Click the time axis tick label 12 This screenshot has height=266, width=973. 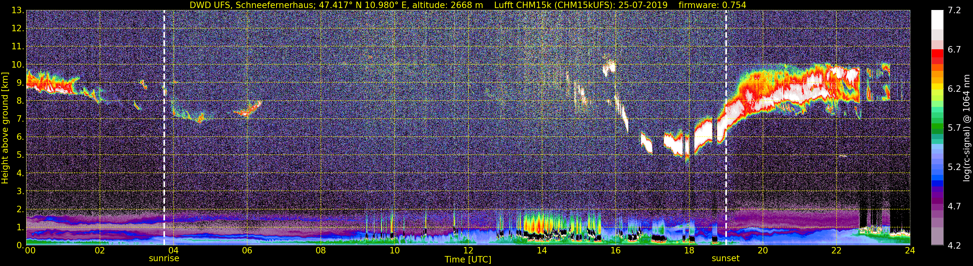[x=468, y=251]
